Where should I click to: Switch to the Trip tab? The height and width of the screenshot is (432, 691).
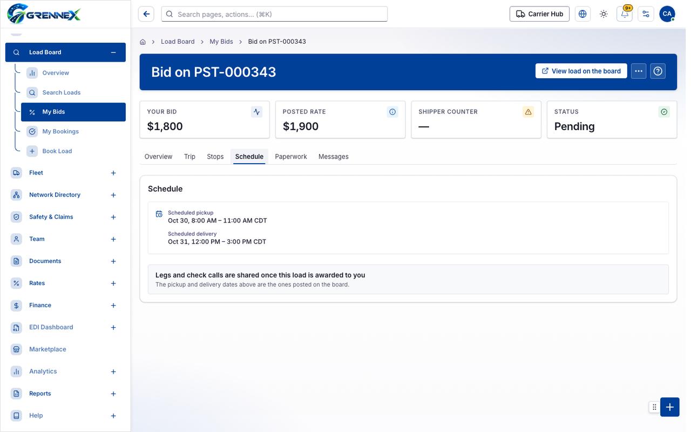point(189,157)
